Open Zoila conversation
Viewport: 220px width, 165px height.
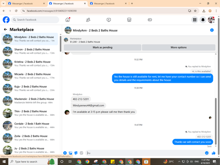pos(29,138)
